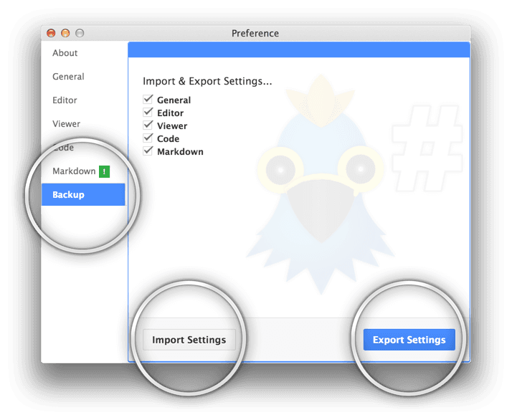
Task: Click the gray zoom button in title bar
Action: (80, 33)
